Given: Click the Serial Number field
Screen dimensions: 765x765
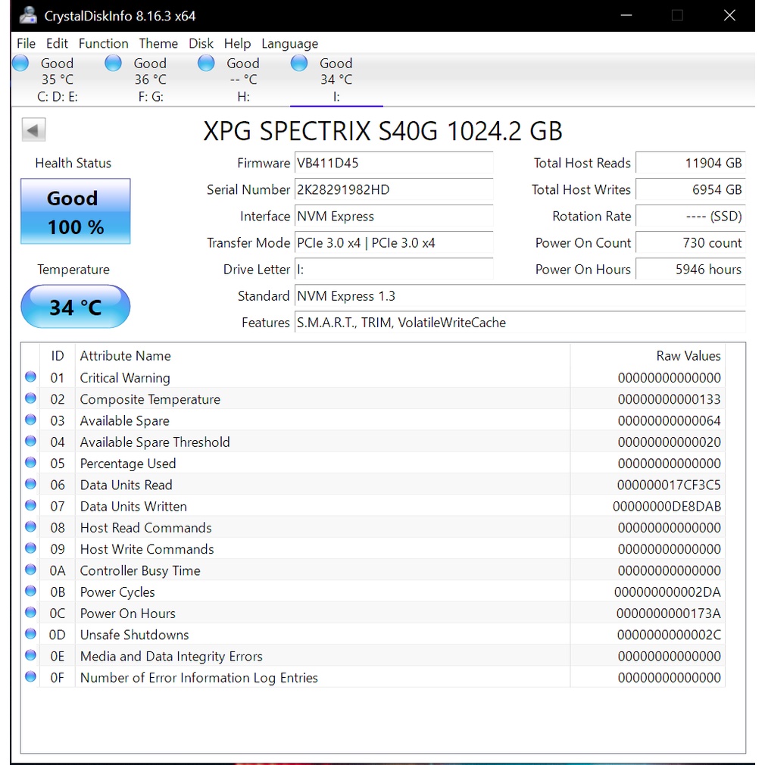Looking at the screenshot, I should (393, 189).
